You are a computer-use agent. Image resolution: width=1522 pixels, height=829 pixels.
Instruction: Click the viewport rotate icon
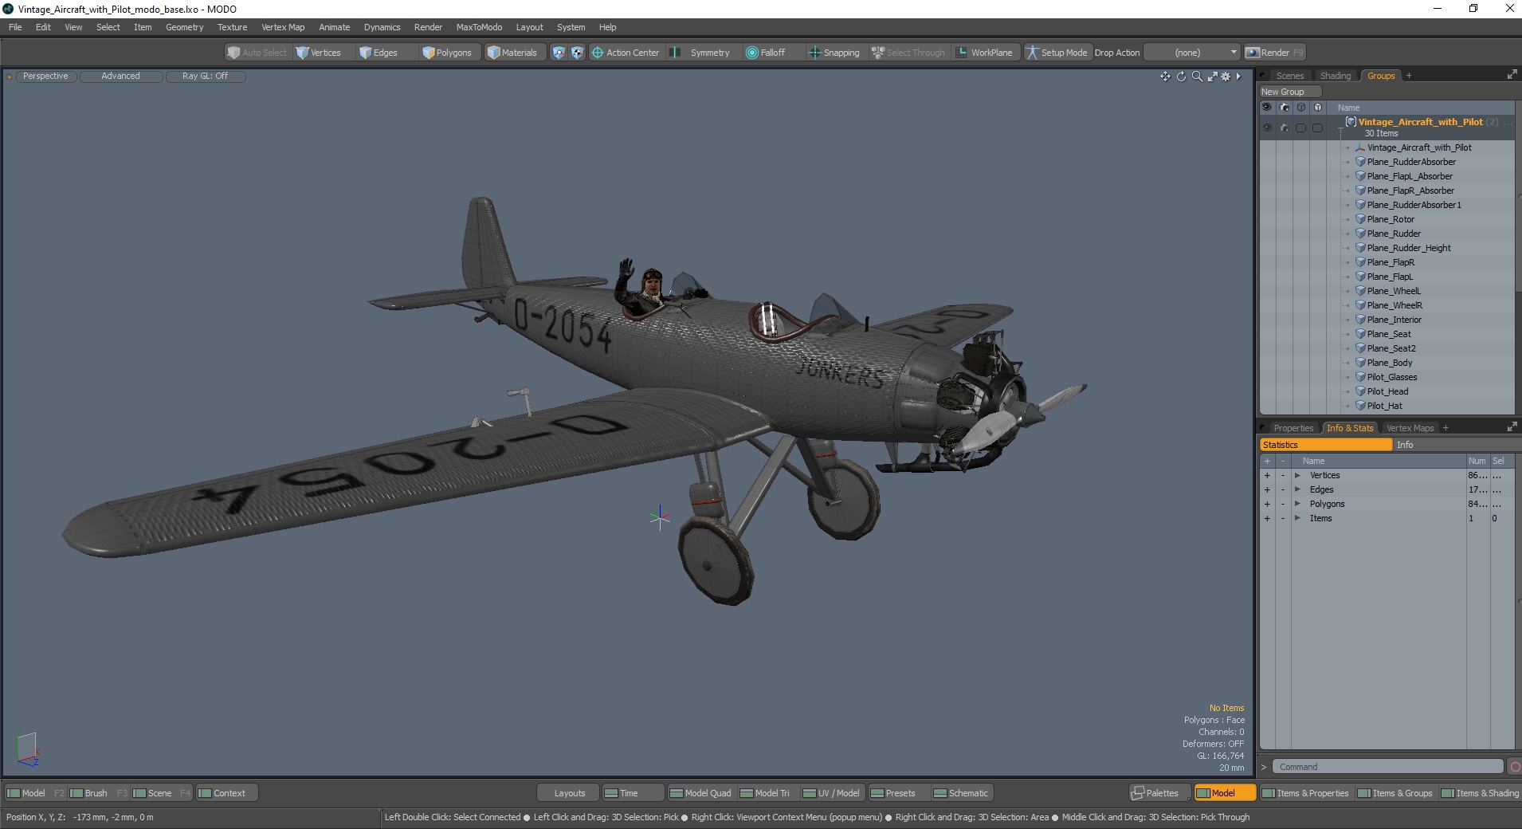[x=1181, y=77]
